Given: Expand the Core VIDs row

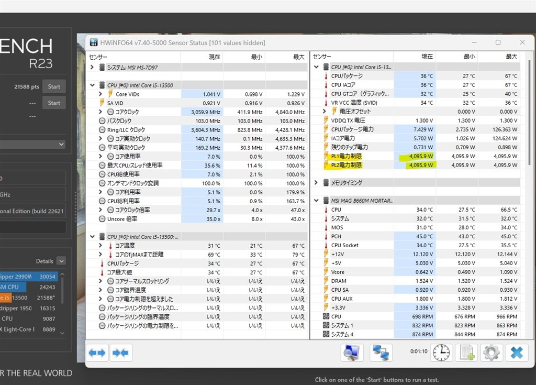Looking at the screenshot, I should point(100,94).
